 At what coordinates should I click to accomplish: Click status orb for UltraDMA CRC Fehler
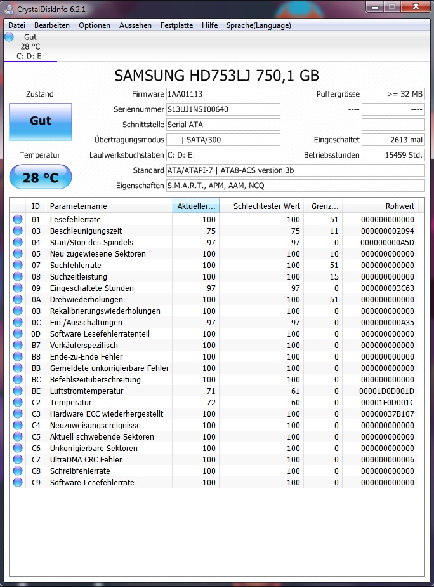point(18,459)
